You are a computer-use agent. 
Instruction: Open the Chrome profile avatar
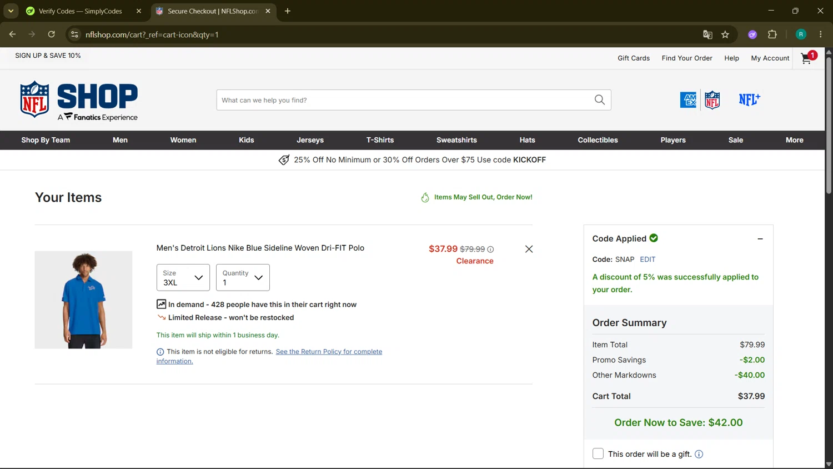pyautogui.click(x=801, y=34)
